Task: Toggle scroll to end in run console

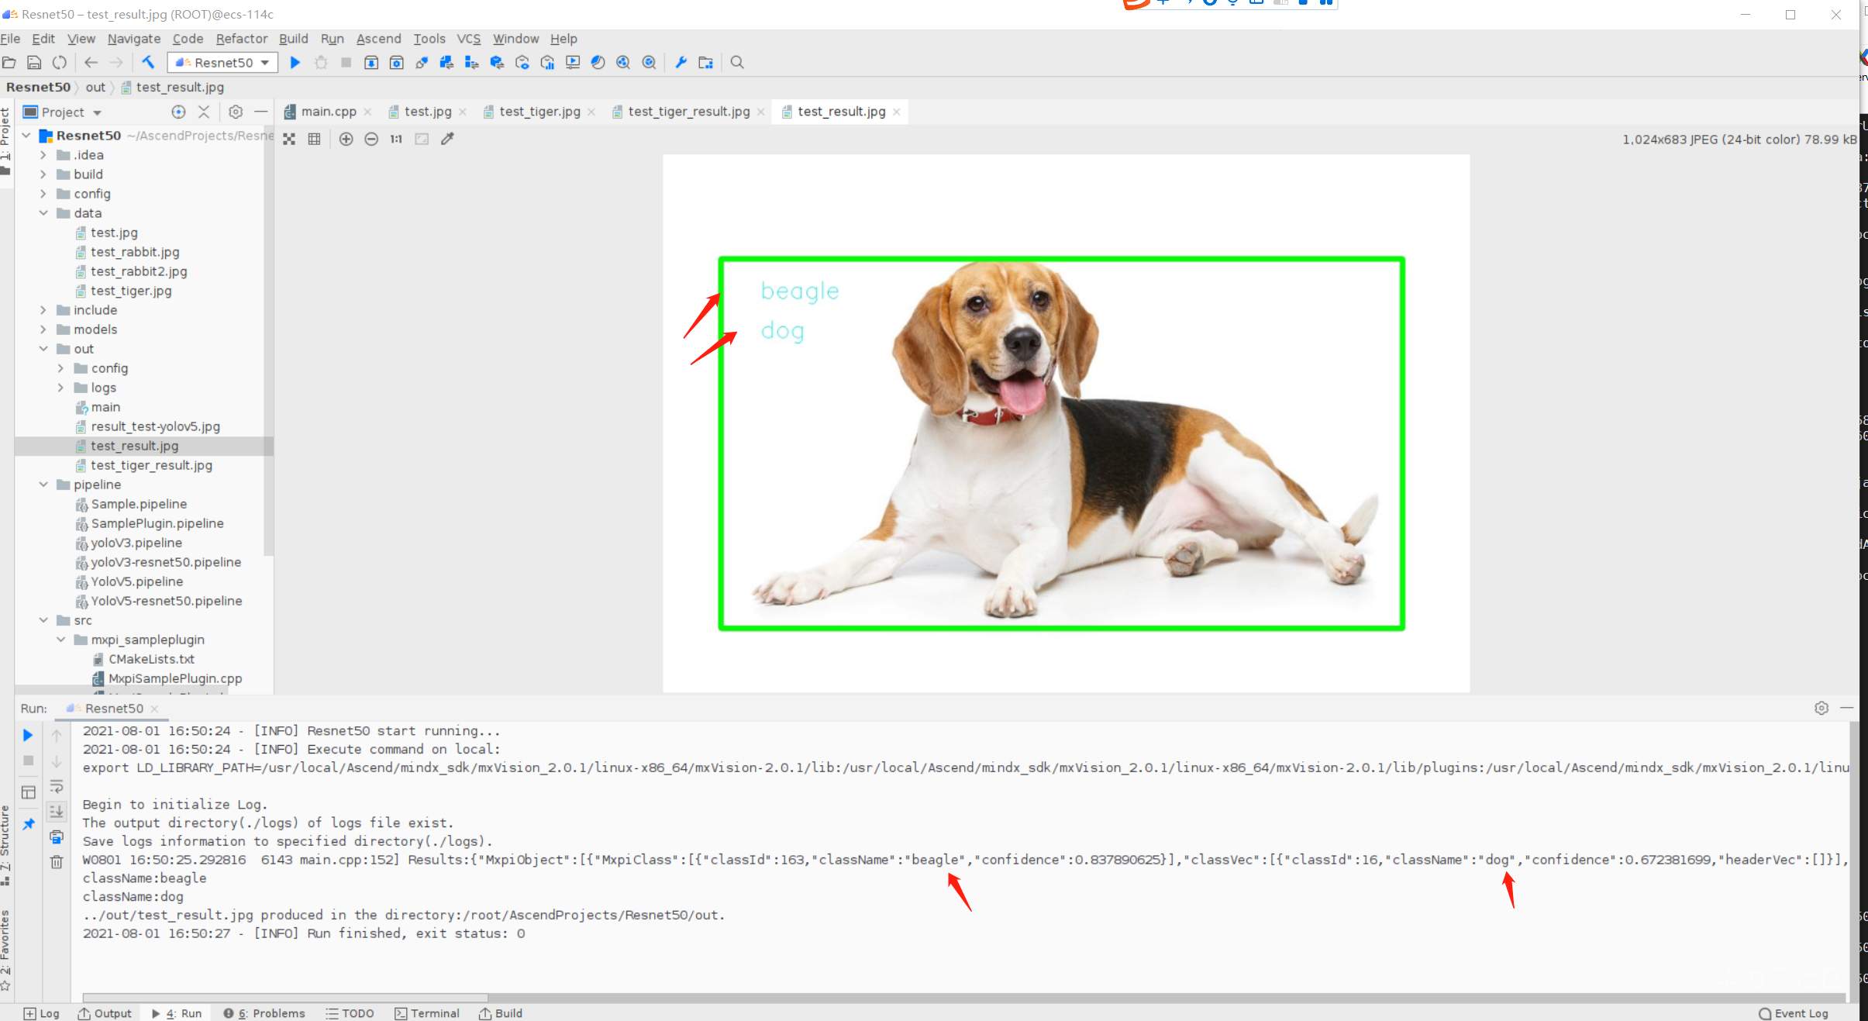Action: click(57, 812)
